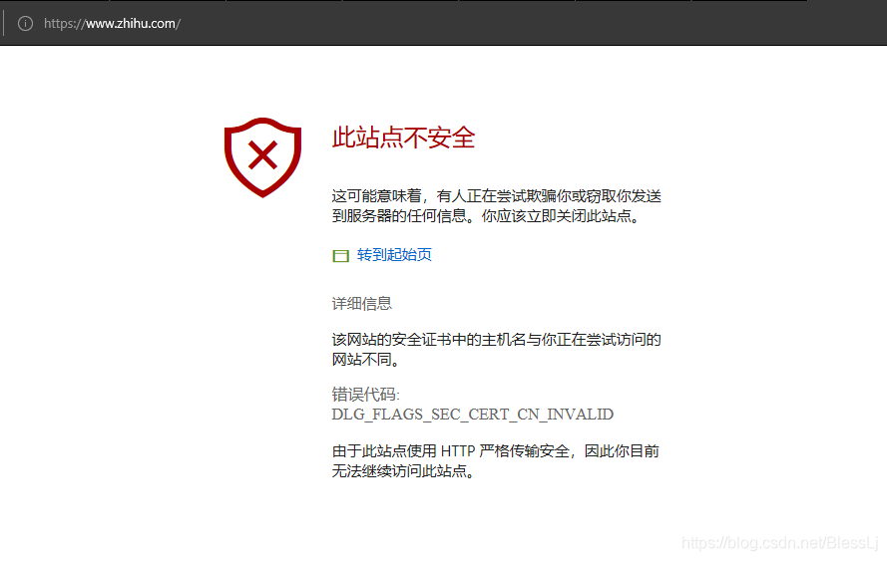Click the red shield warning icon

pos(262,157)
